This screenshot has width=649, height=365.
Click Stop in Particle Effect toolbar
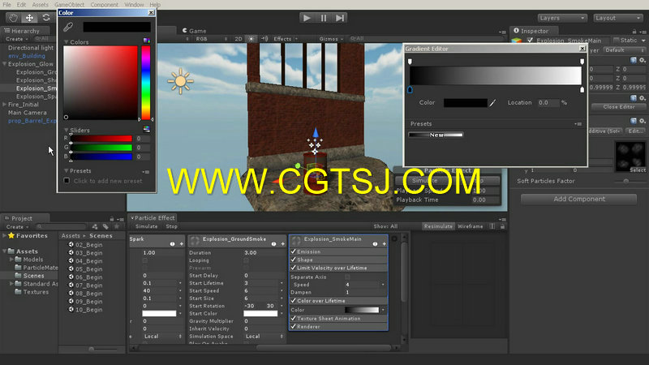coord(171,226)
